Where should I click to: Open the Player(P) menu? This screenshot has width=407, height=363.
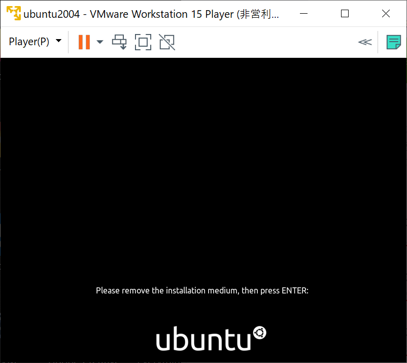35,42
